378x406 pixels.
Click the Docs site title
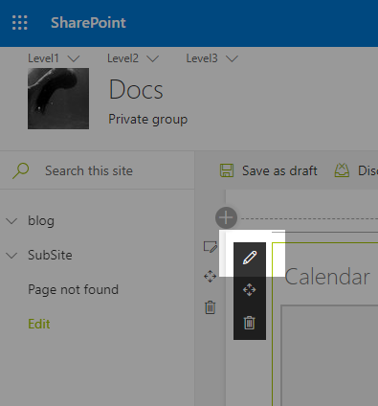136,90
